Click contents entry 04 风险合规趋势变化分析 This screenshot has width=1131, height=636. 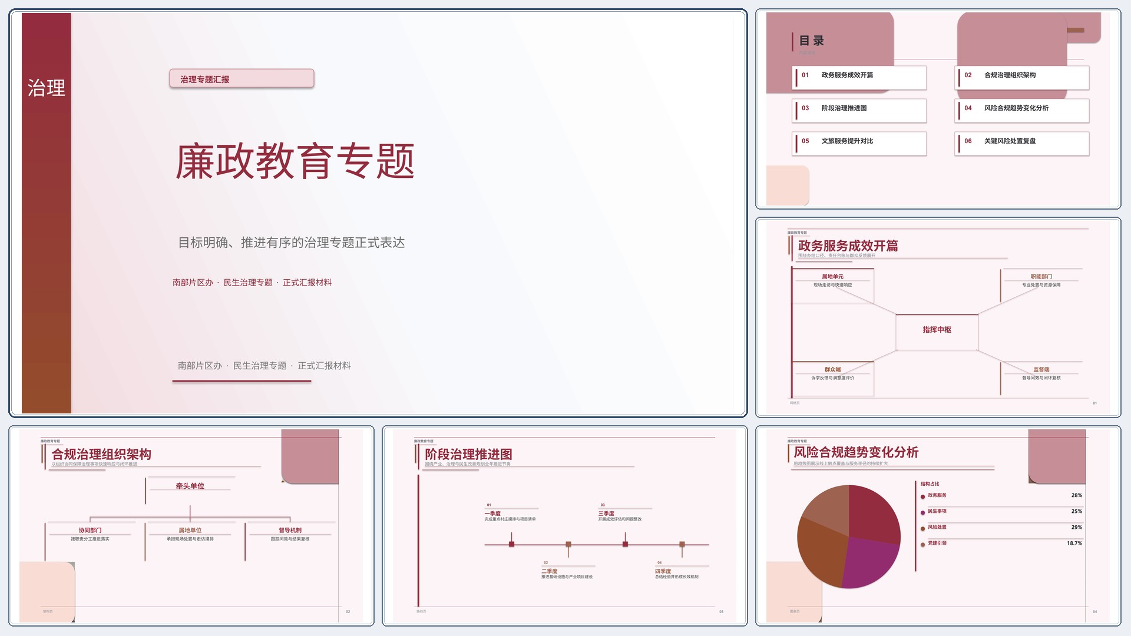1022,110
